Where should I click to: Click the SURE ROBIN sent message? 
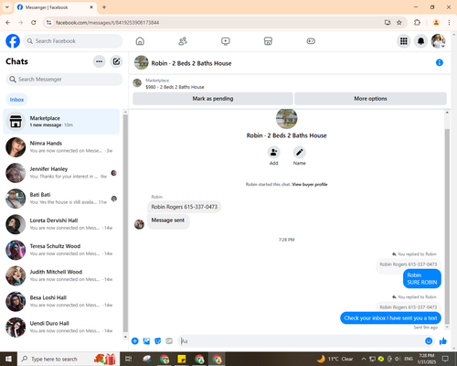[x=422, y=279]
